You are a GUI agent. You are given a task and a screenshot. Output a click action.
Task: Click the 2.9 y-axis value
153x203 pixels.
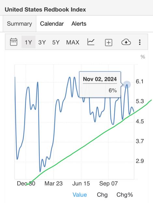point(140,161)
